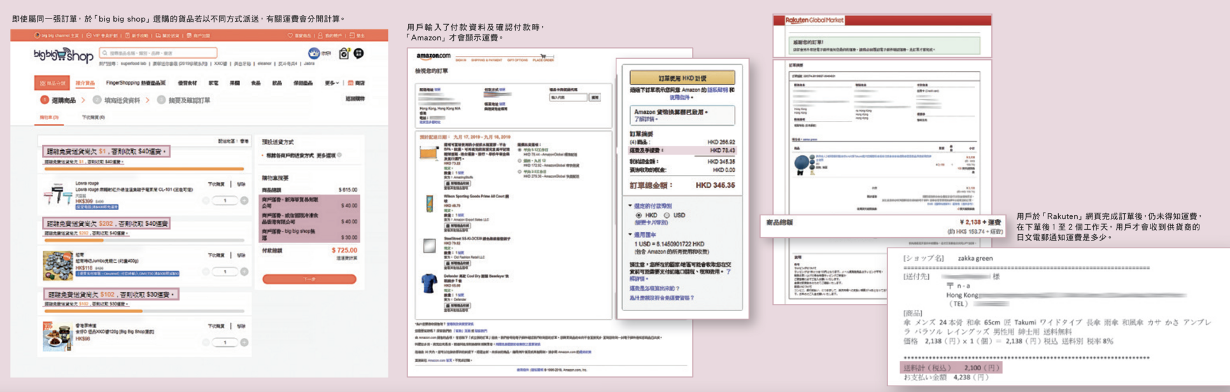Click the amazon.com logo
Image resolution: width=1230 pixels, height=392 pixels.
click(x=434, y=56)
